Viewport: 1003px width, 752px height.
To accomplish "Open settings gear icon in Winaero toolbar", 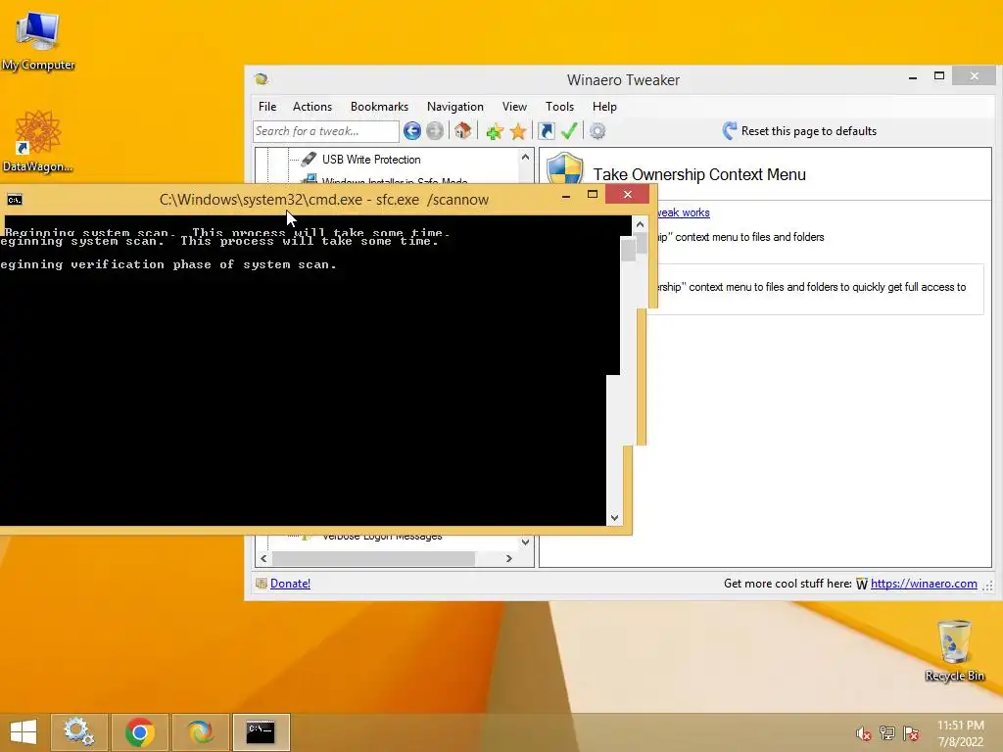I will tap(597, 131).
